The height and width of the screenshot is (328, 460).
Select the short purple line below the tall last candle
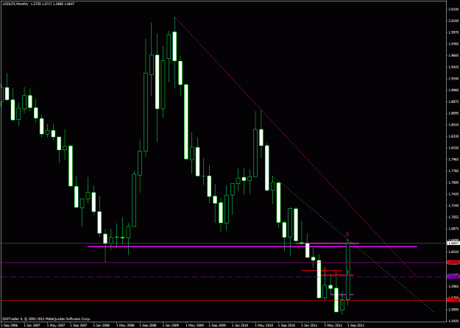click(342, 295)
